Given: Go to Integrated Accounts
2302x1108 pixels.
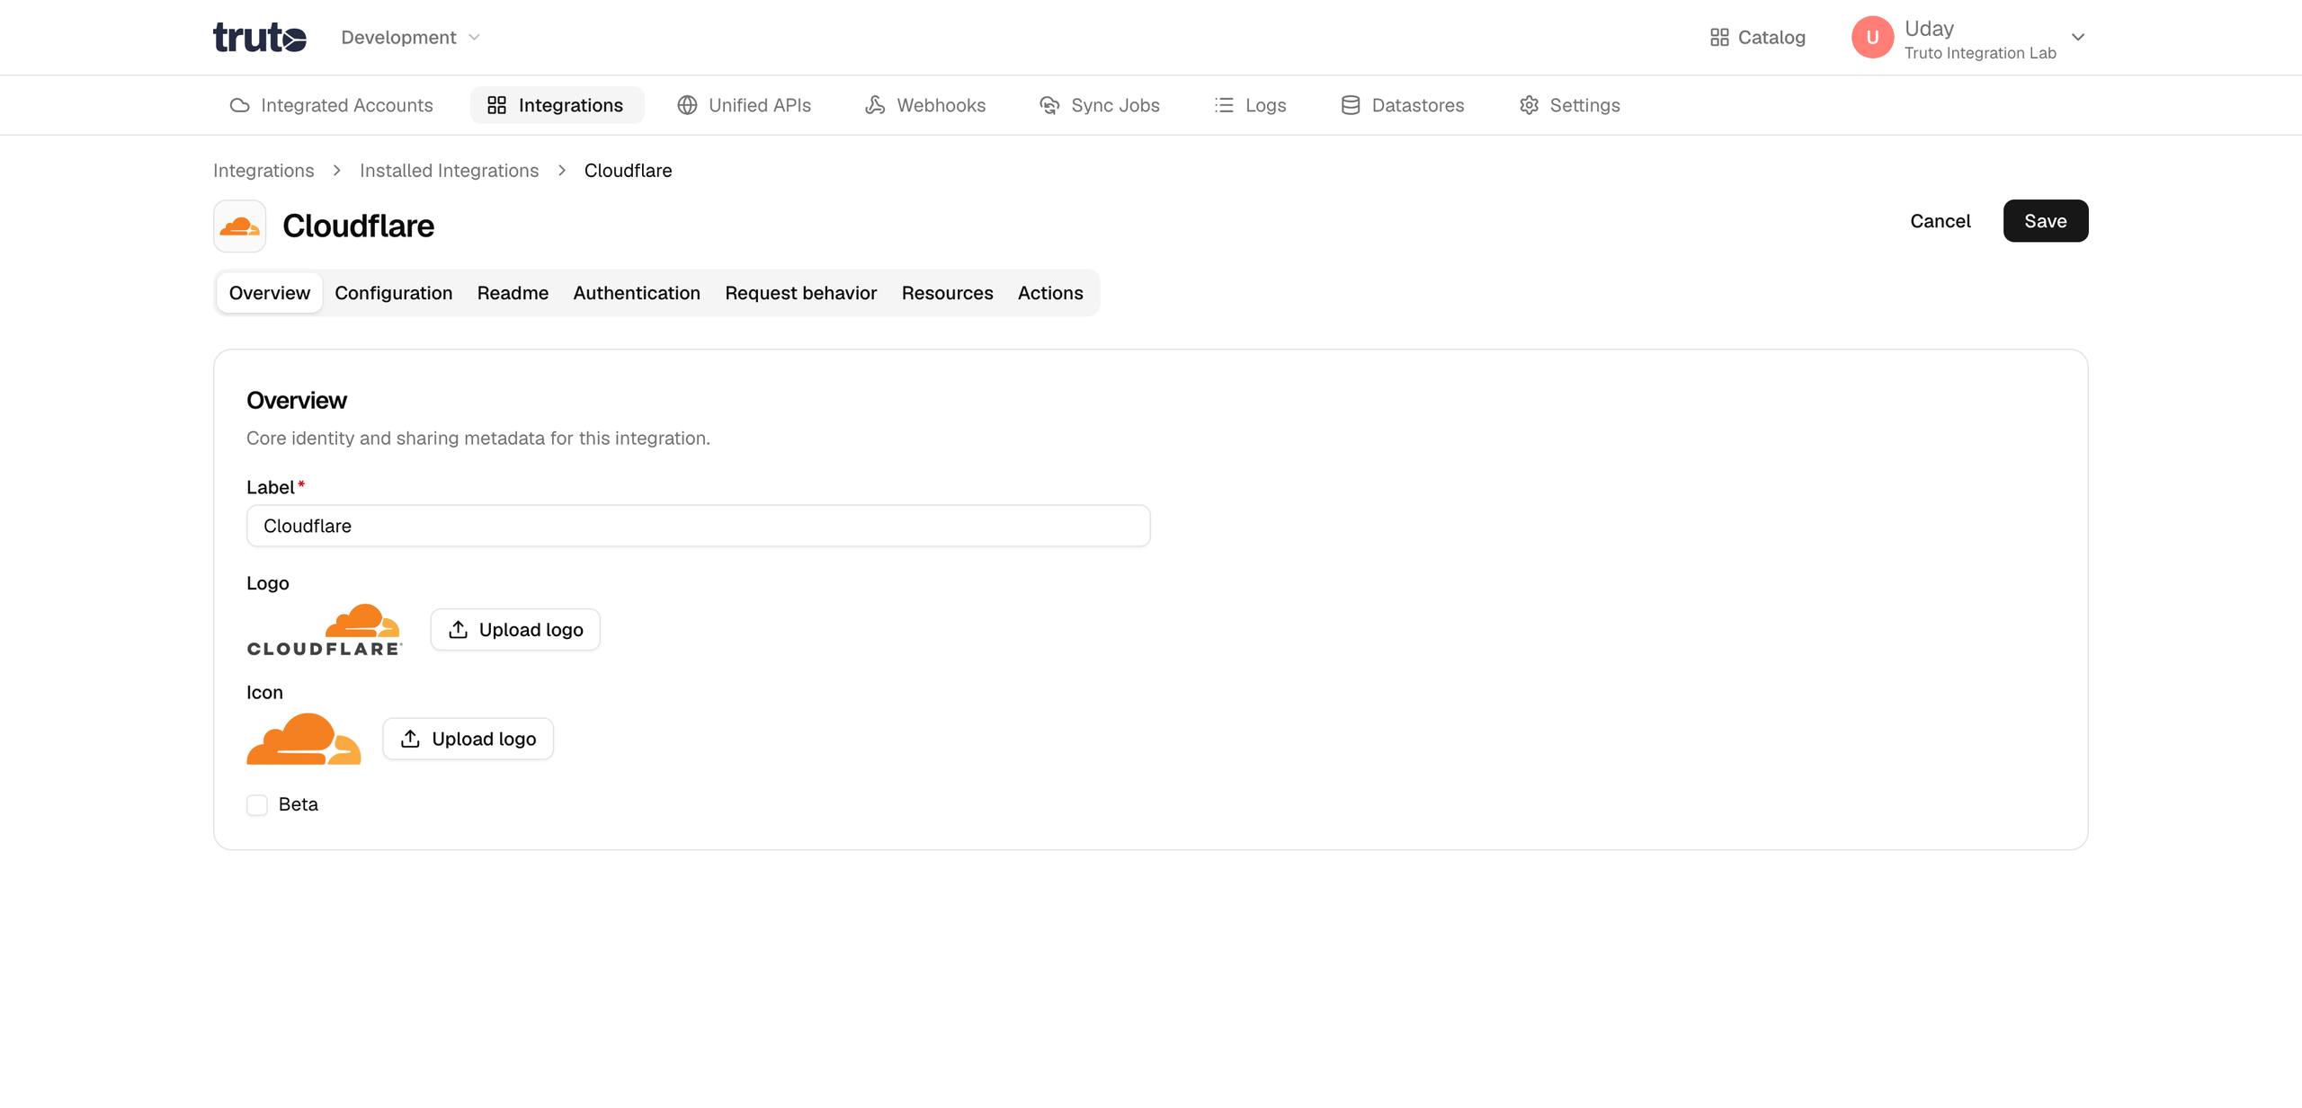Looking at the screenshot, I should [331, 105].
